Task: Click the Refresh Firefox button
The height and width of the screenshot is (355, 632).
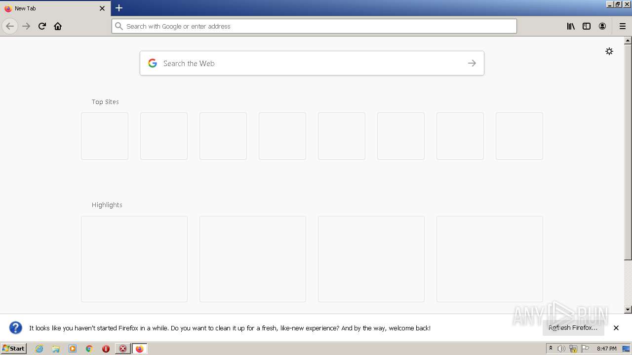Action: coord(573,328)
